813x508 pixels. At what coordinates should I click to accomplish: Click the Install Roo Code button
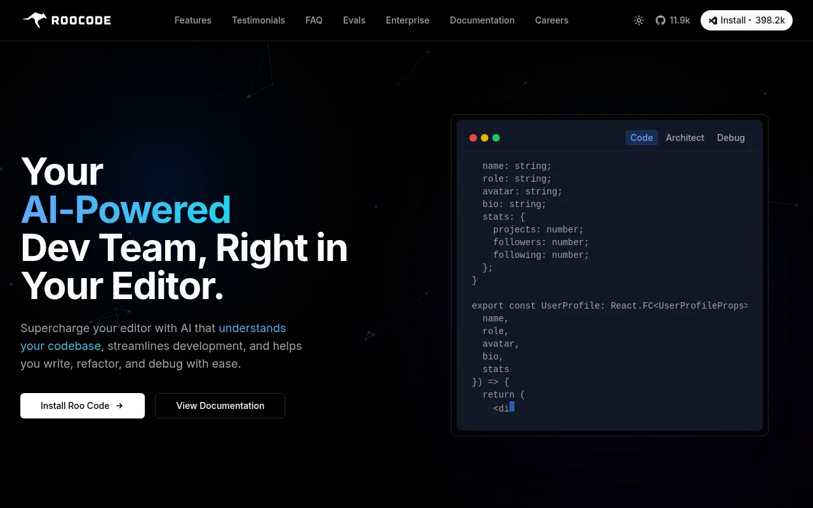(x=83, y=405)
